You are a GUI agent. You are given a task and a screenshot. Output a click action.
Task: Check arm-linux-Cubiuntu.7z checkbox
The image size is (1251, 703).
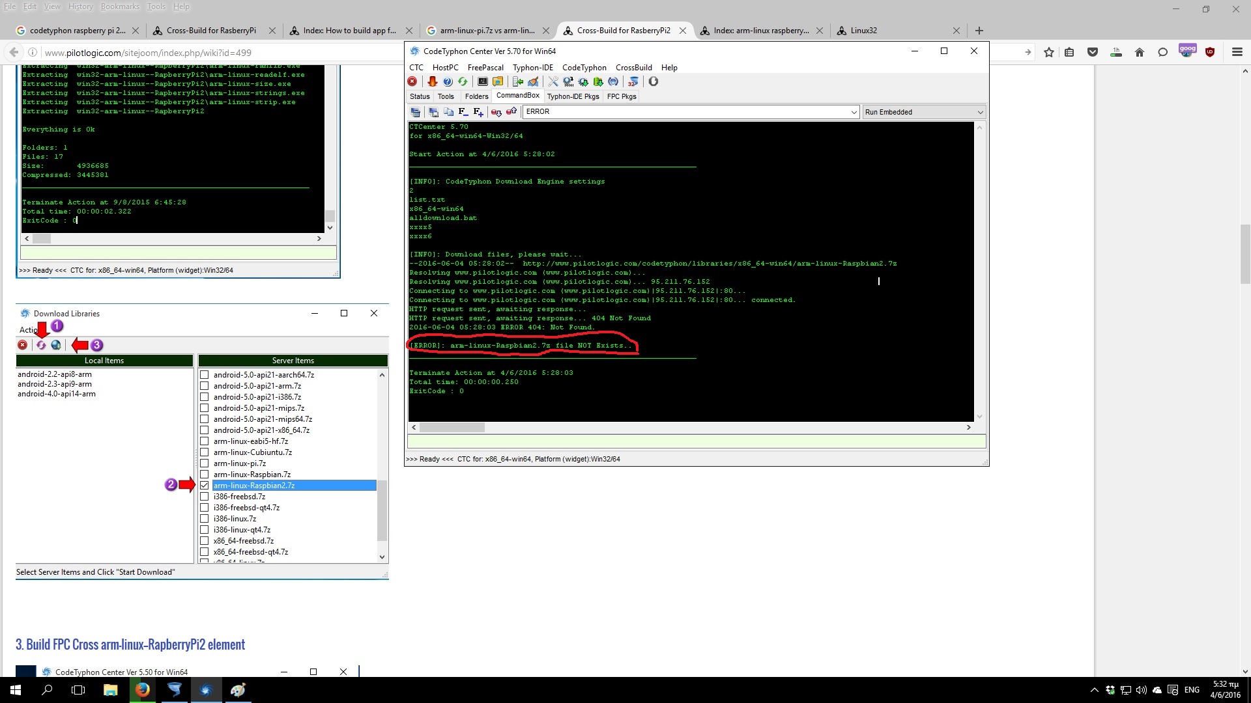pos(205,452)
